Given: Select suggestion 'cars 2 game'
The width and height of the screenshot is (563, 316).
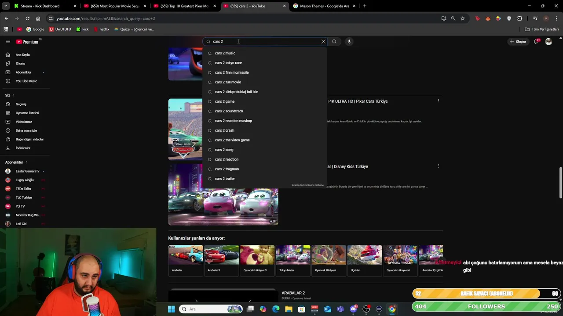Looking at the screenshot, I should pyautogui.click(x=264, y=101).
